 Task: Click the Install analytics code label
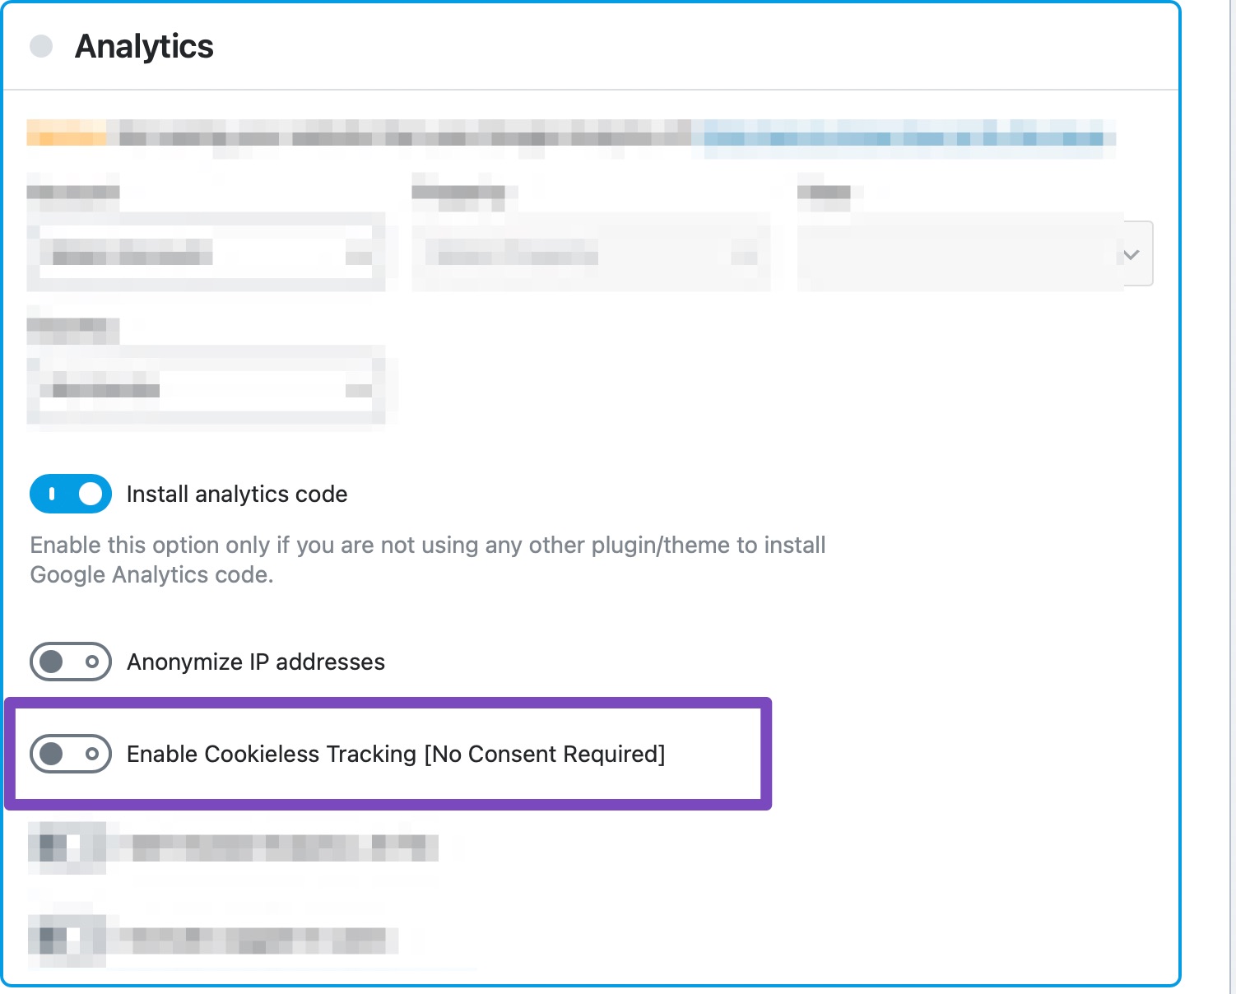(237, 495)
